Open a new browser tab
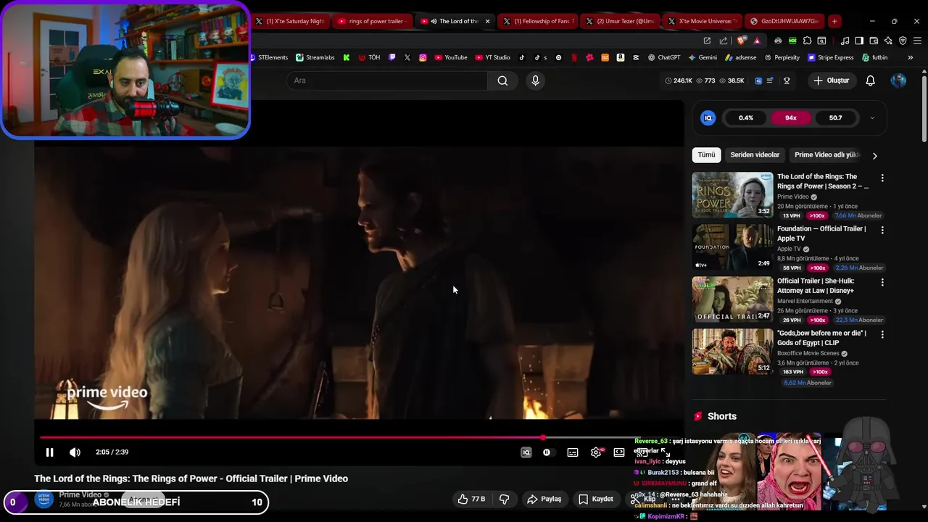The height and width of the screenshot is (522, 928). tap(834, 21)
